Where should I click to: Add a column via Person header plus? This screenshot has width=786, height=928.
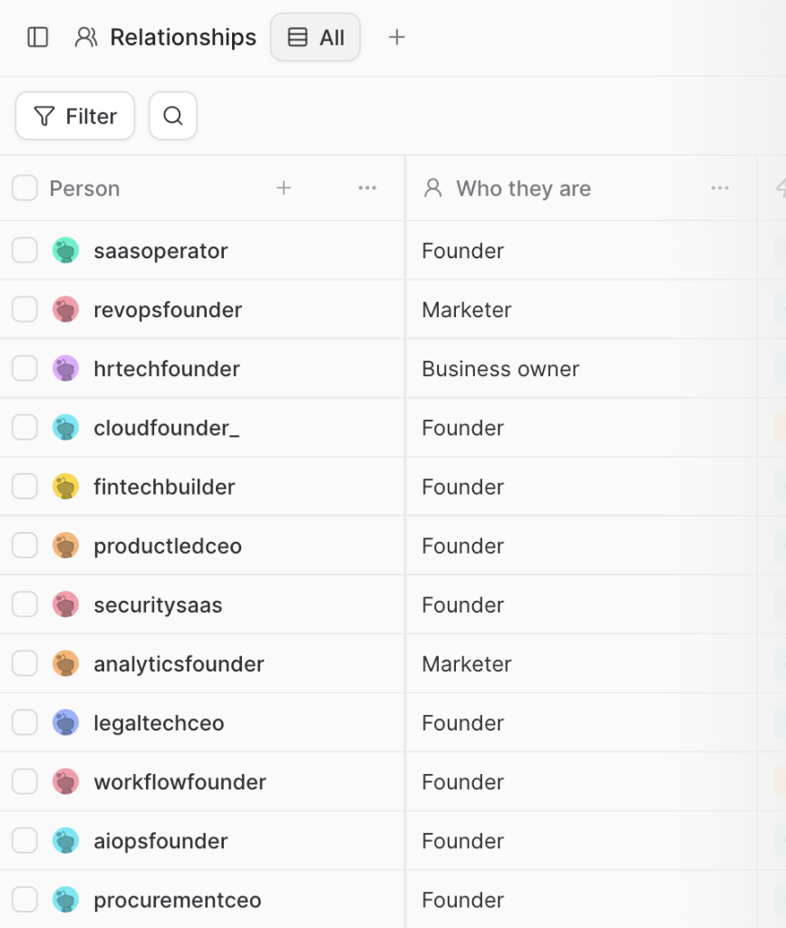click(284, 188)
